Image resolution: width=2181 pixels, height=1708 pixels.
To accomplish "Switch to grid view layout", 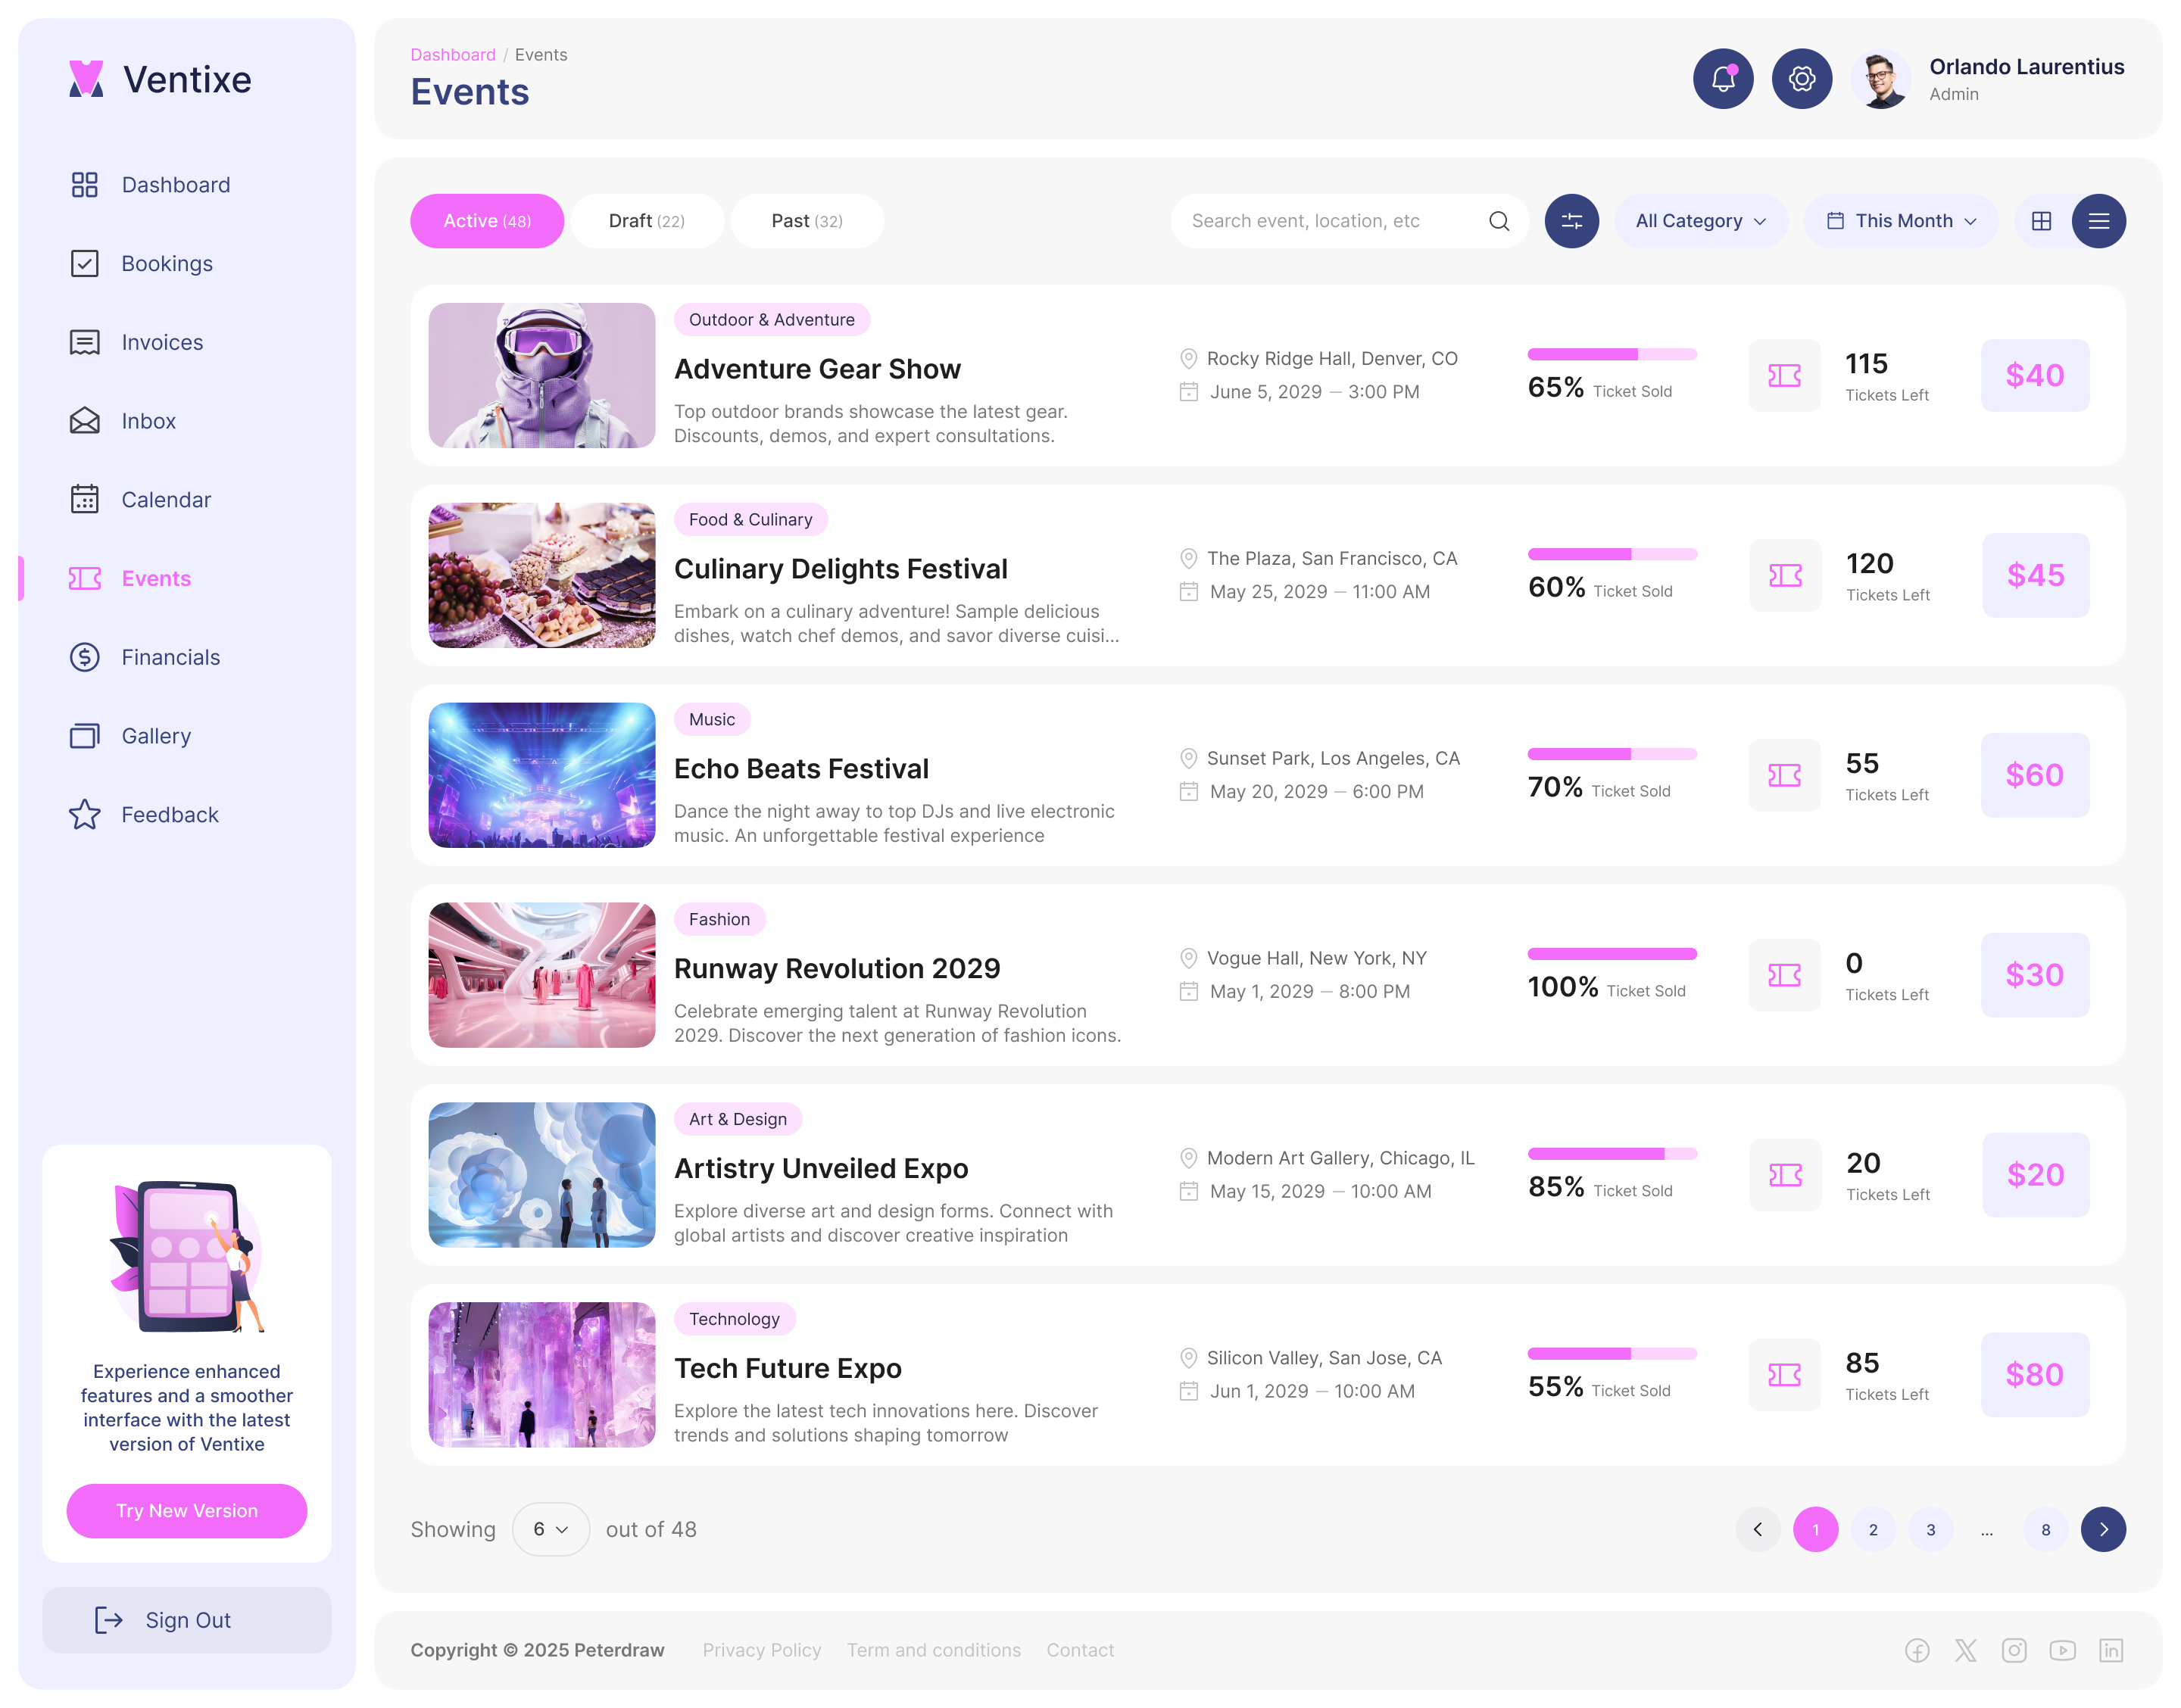I will (2040, 220).
